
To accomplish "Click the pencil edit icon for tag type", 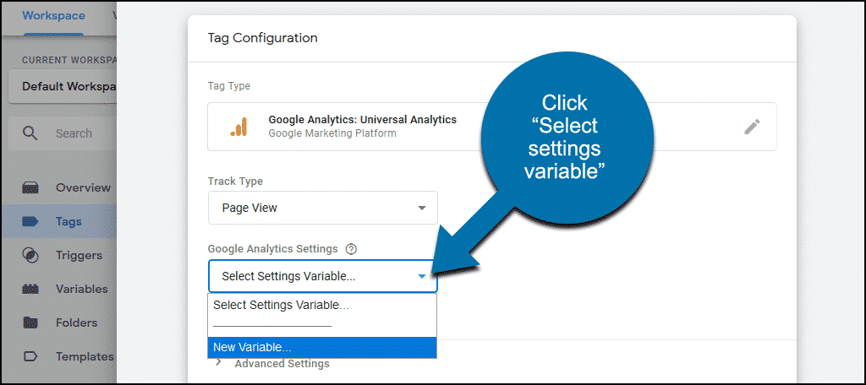I will point(752,127).
